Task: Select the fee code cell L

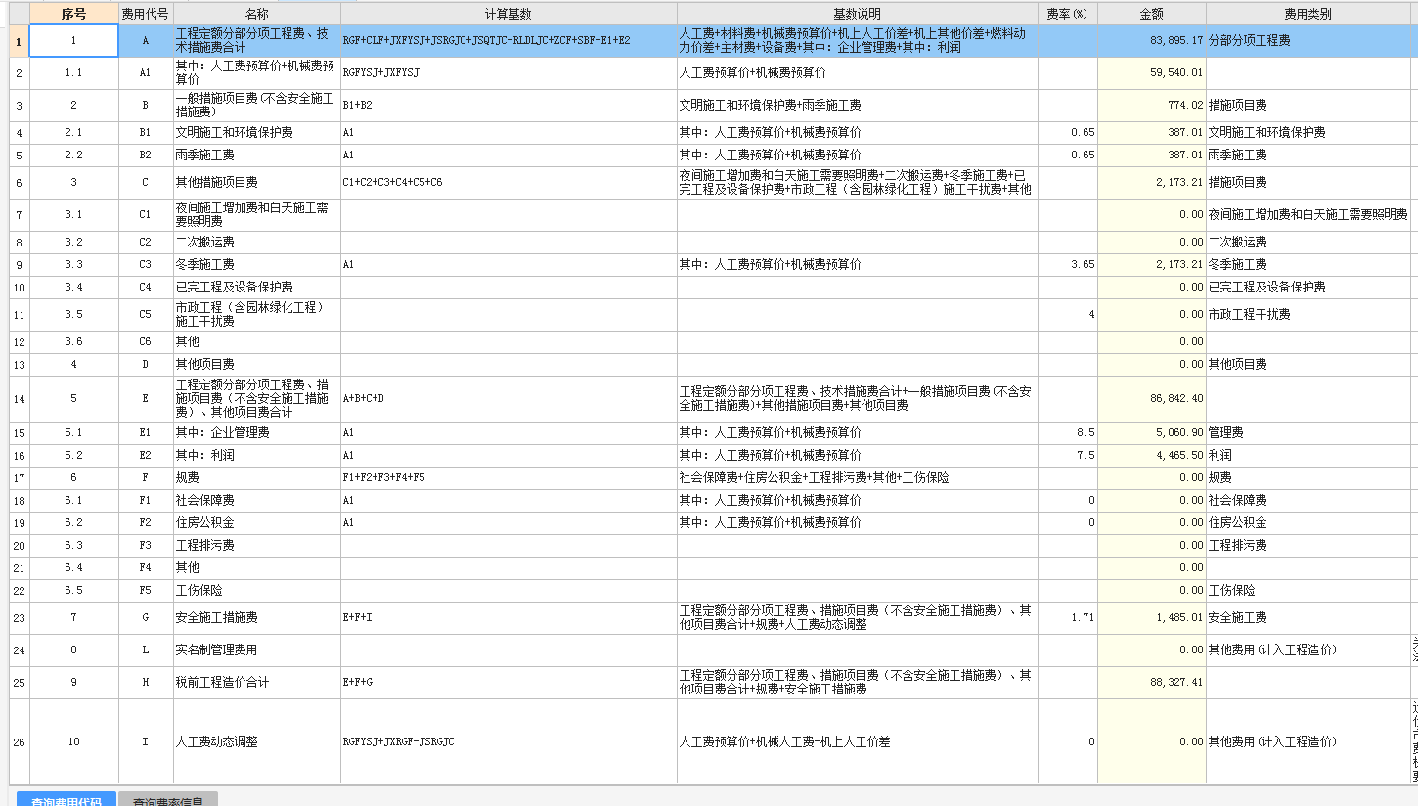Action: pos(146,650)
